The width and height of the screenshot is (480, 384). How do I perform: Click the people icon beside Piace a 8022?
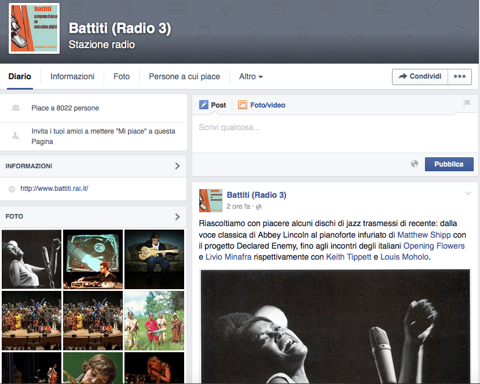pyautogui.click(x=16, y=108)
